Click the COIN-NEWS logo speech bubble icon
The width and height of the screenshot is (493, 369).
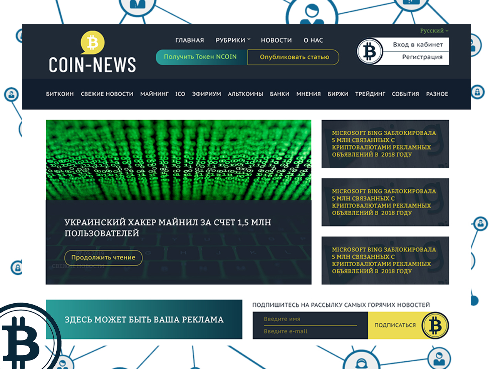pos(92,43)
